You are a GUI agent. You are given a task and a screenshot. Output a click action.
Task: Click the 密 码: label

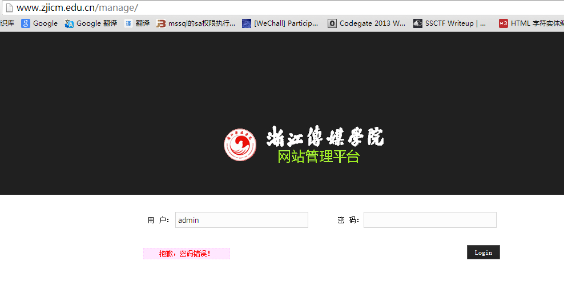pyautogui.click(x=348, y=220)
